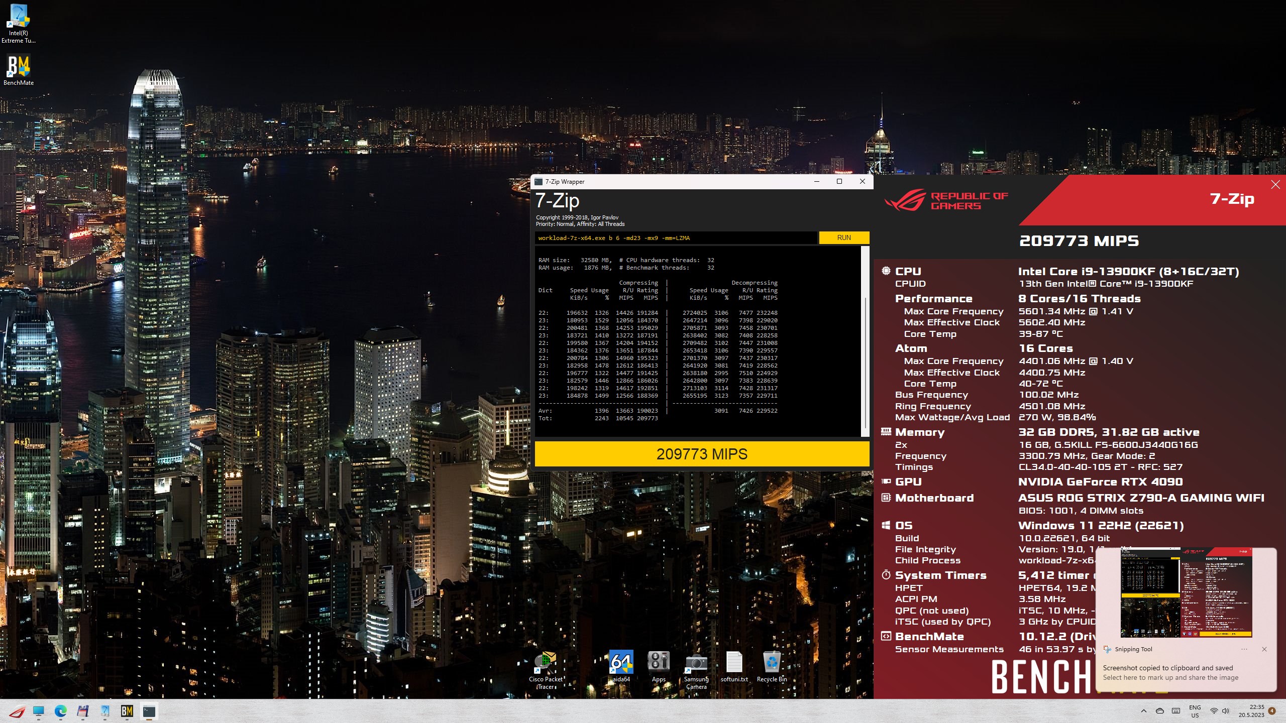Show hidden system tray icons

pyautogui.click(x=1144, y=711)
